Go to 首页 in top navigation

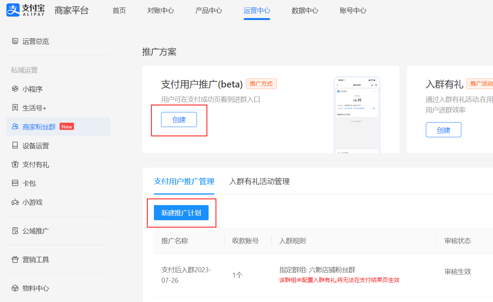(119, 11)
